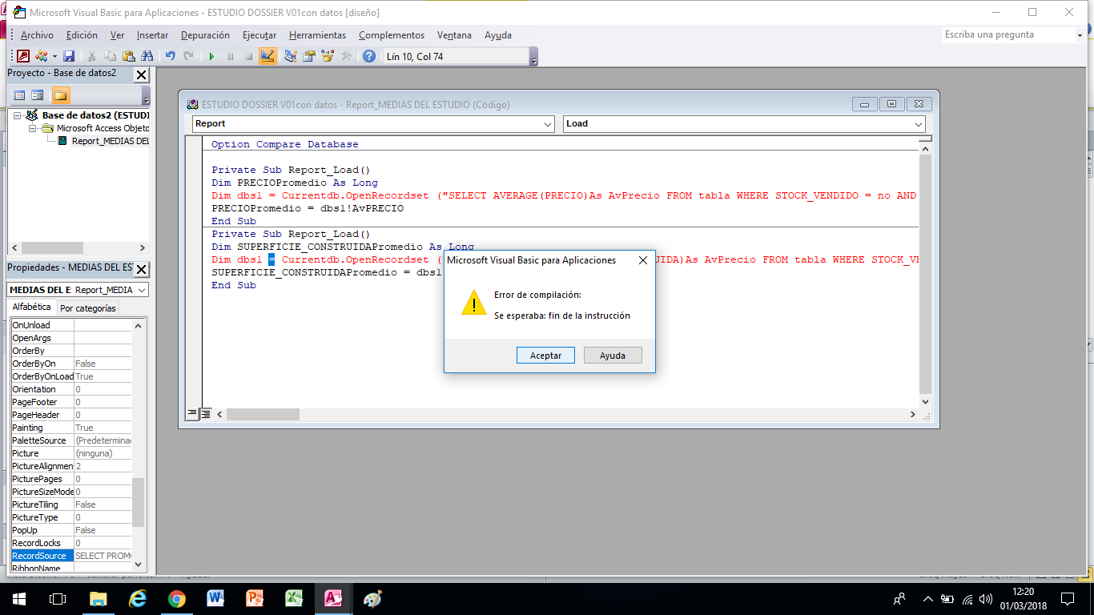Toggle Folders view in the Project panel
Viewport: 1094px width, 615px height.
coord(60,95)
